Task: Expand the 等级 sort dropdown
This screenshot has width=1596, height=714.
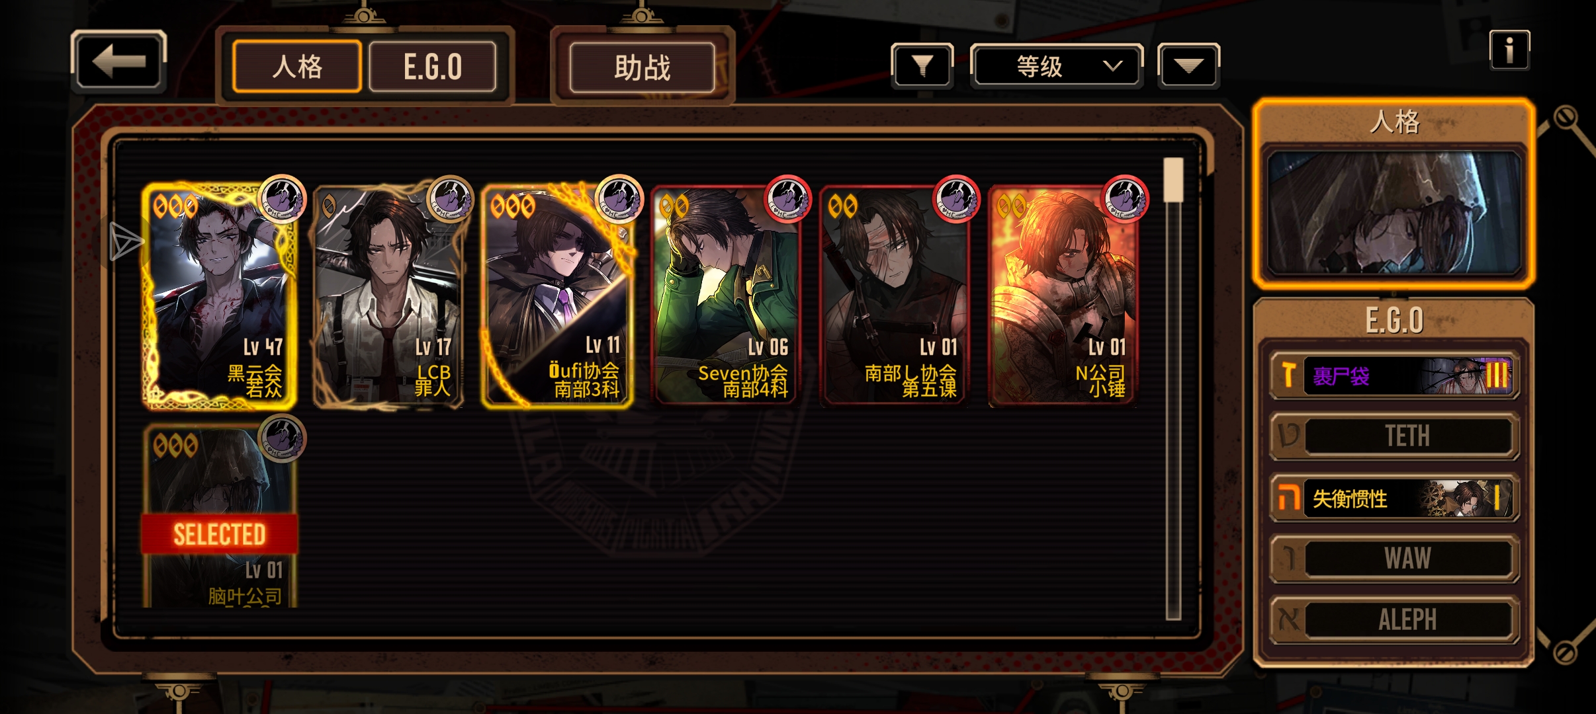Action: coord(1056,66)
